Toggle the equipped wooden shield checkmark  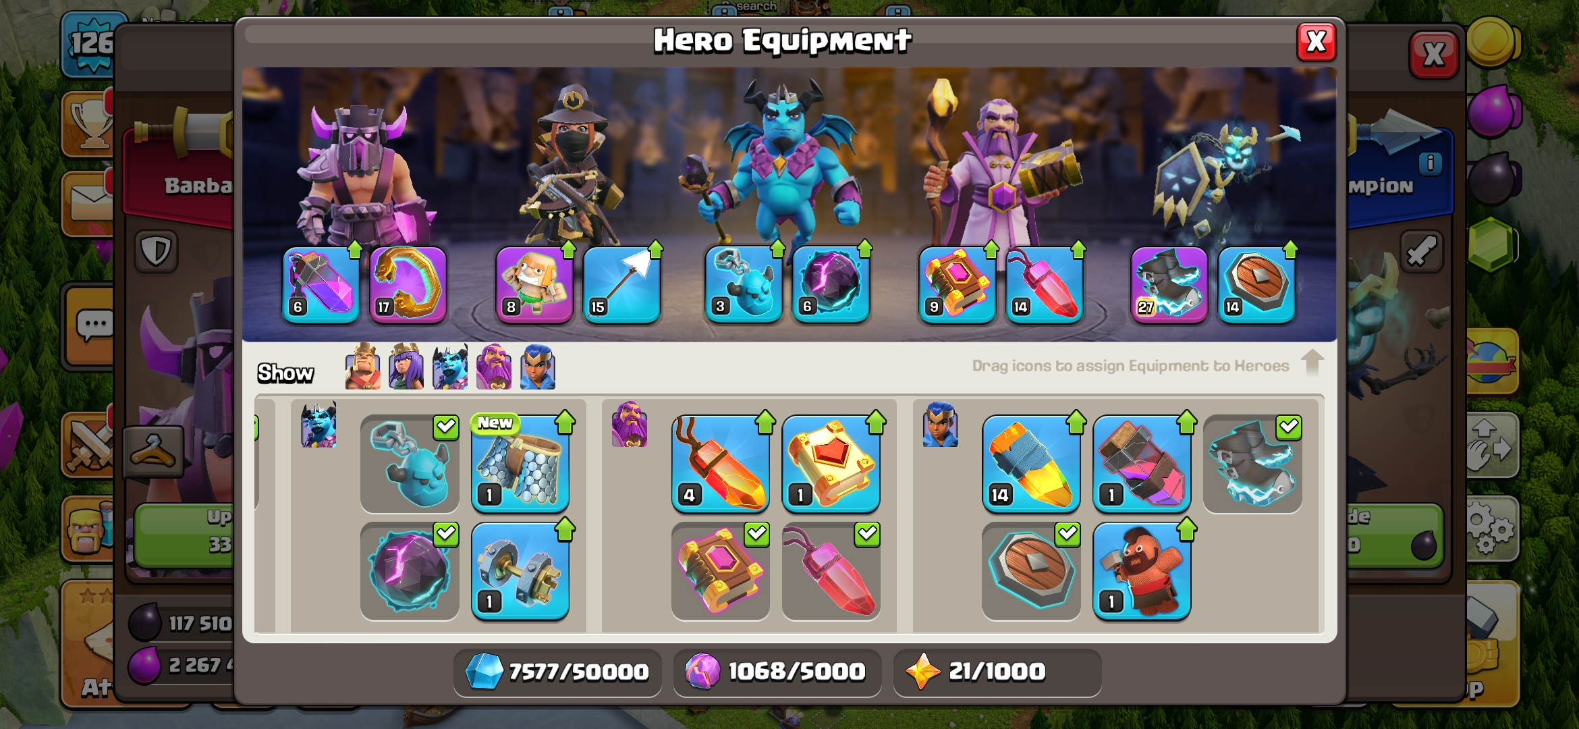tap(1068, 534)
